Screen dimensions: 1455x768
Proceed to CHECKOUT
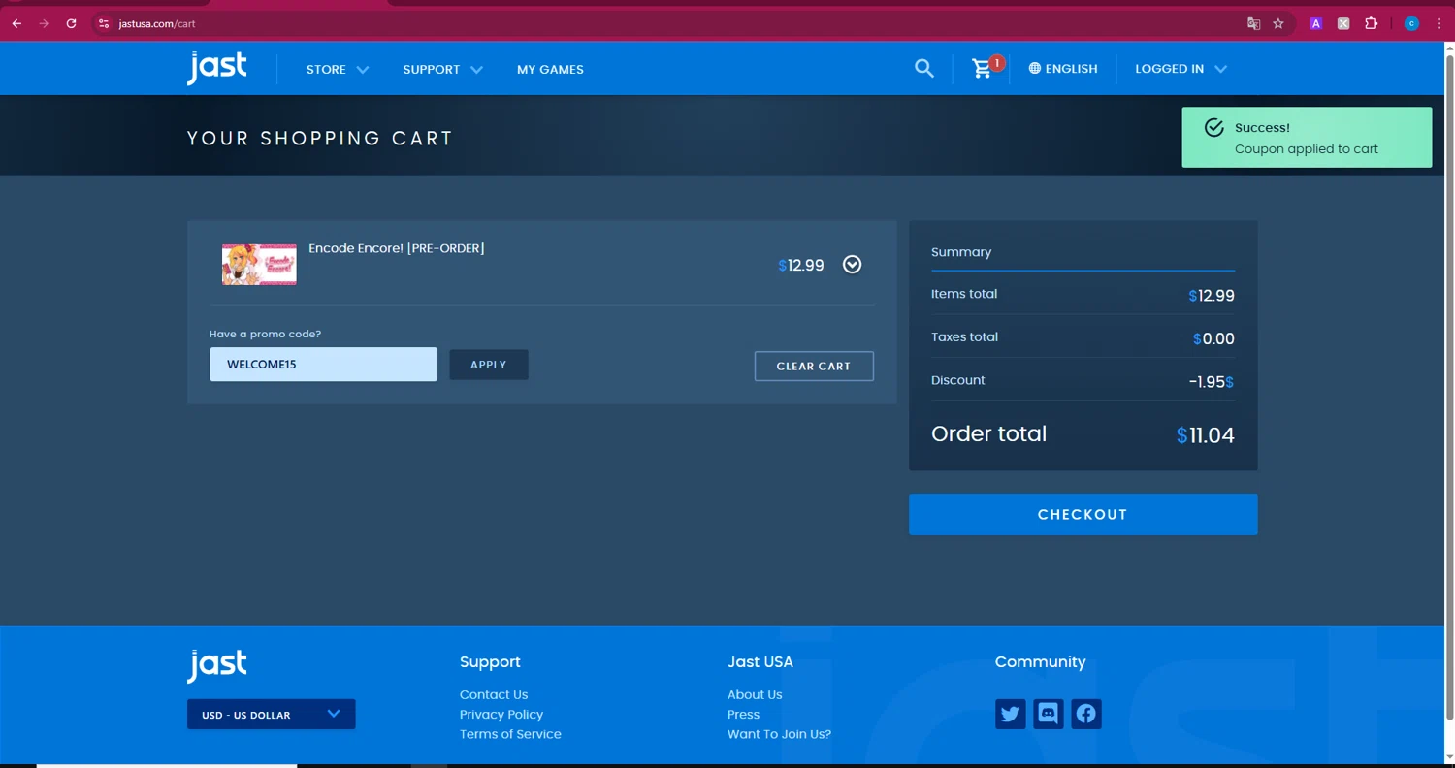(x=1083, y=515)
